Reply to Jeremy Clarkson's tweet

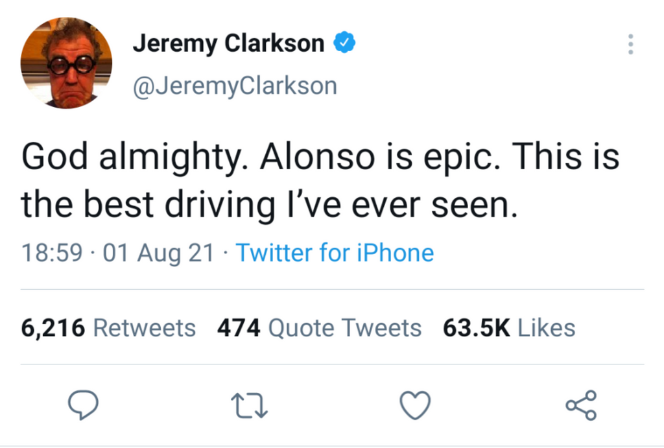pos(84,406)
